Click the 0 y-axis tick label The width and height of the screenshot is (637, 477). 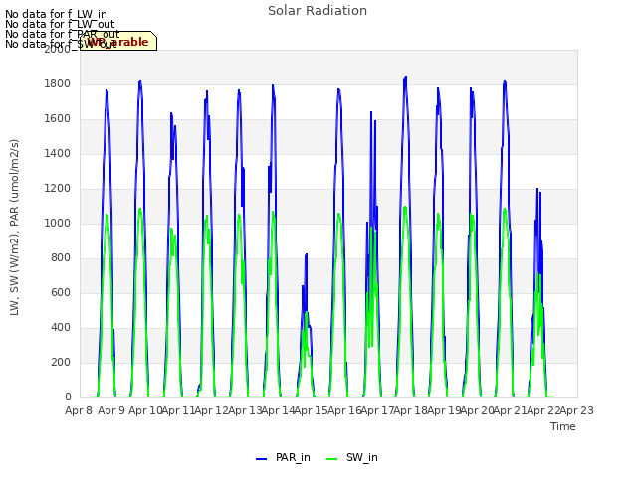pos(68,397)
